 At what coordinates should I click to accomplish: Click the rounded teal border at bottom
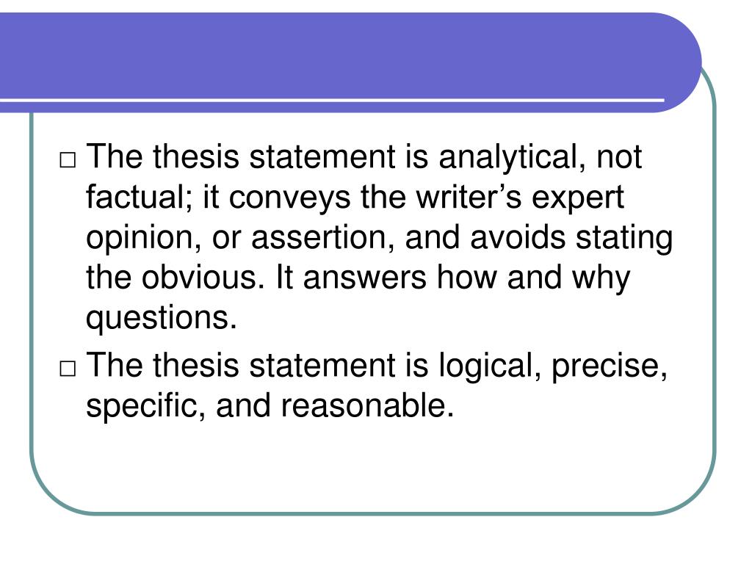[x=373, y=513]
